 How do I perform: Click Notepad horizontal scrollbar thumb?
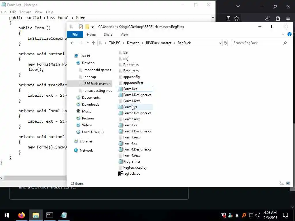click(x=35, y=178)
